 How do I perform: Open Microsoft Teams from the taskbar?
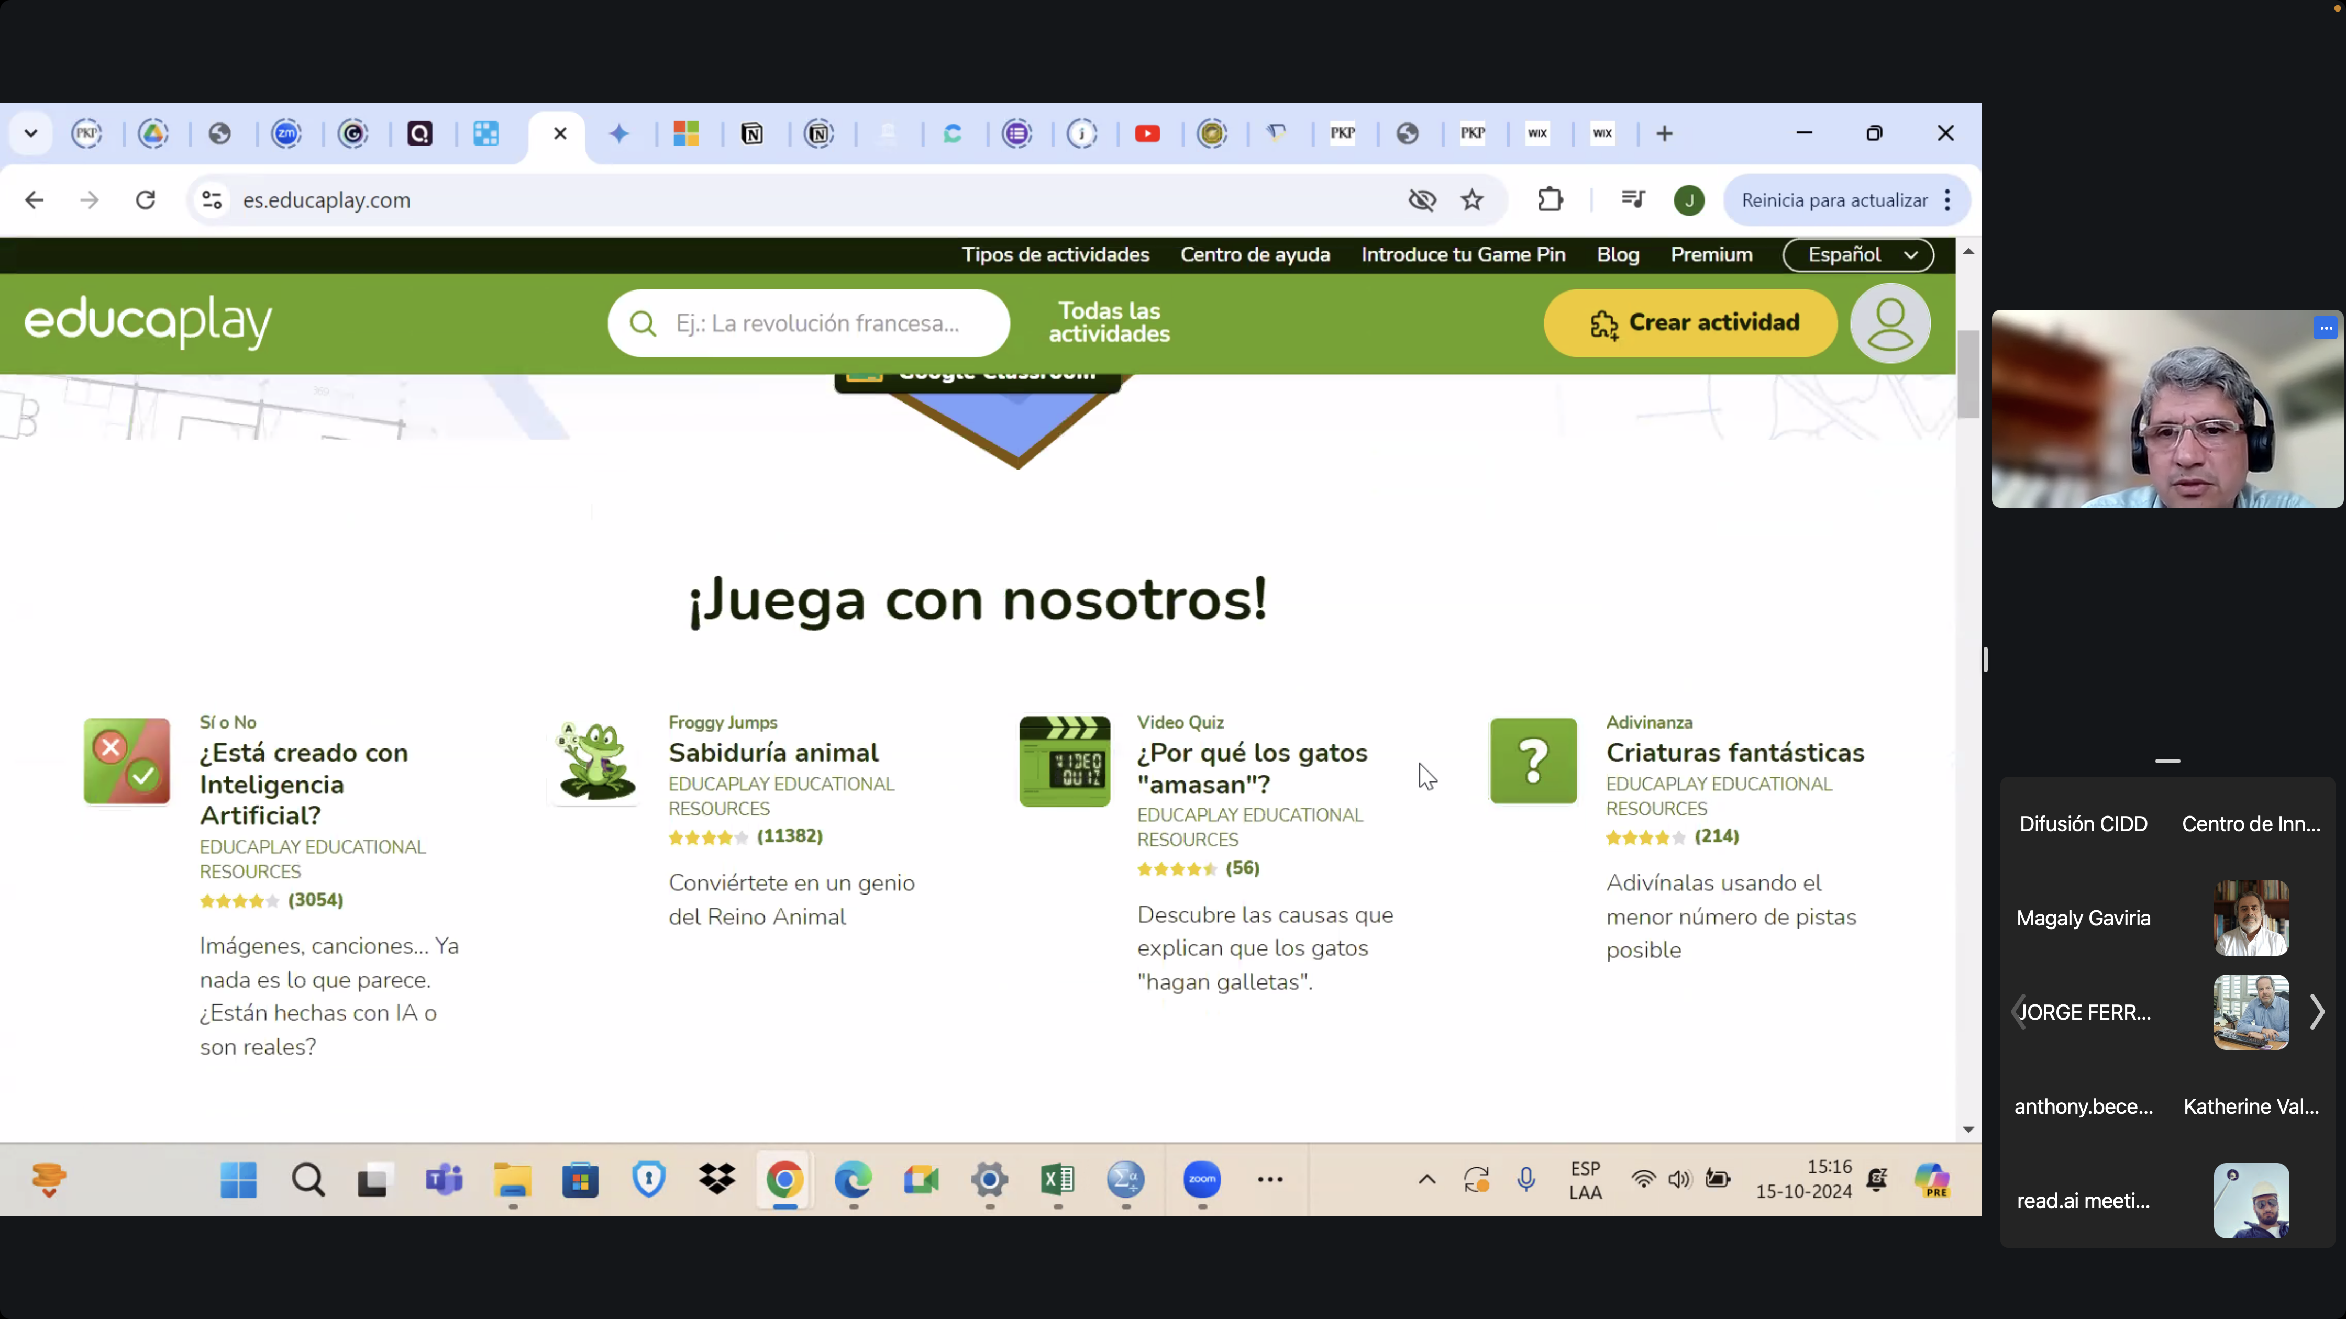pos(445,1180)
